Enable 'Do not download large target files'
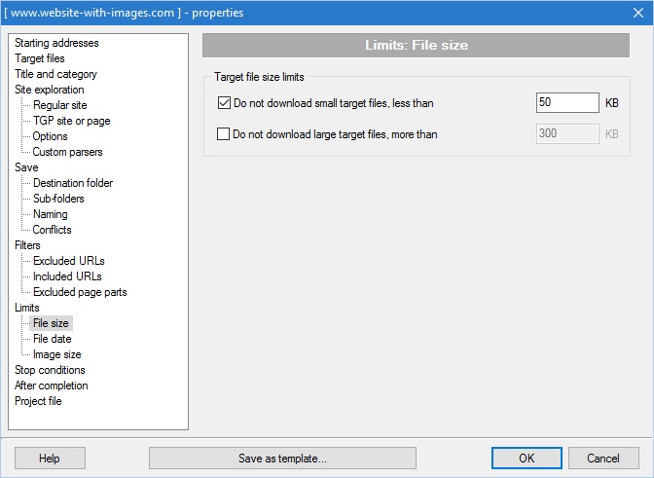 (x=223, y=134)
